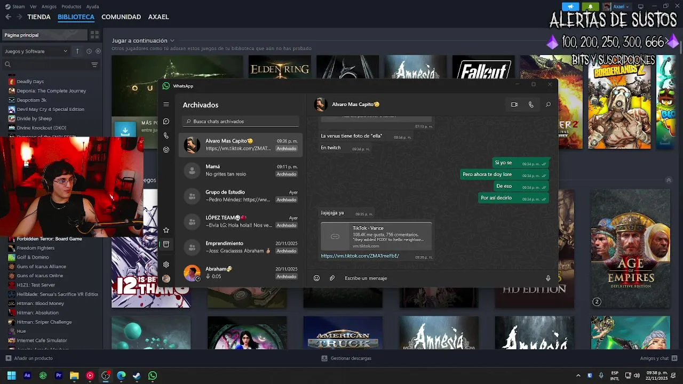The width and height of the screenshot is (683, 384).
Task: Open Amigos y chat in Steam
Action: tap(659, 358)
